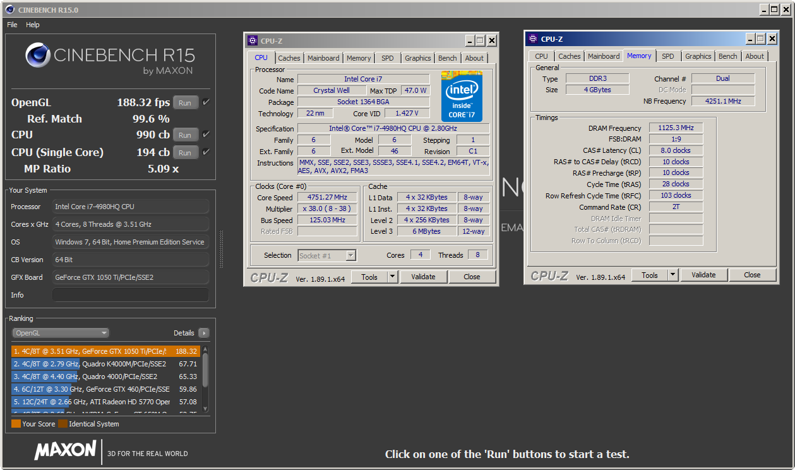795x470 pixels.
Task: Click the Intel Core i7 badge logo
Action: coord(462,97)
